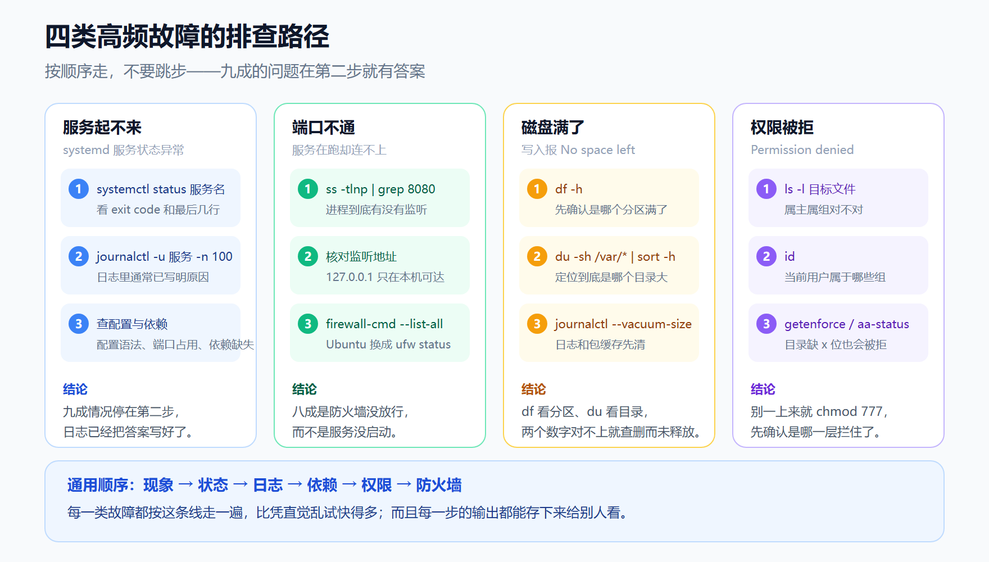Select the 服务起不来 card heading

click(102, 128)
